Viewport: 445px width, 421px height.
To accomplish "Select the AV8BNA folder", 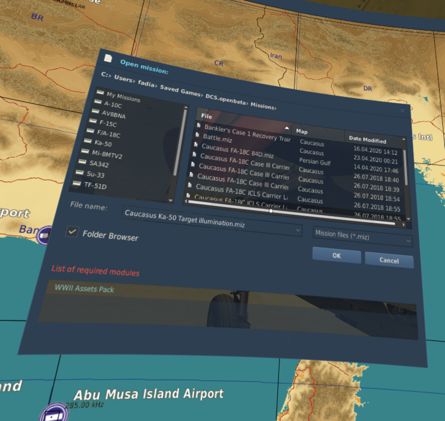I will tap(113, 114).
